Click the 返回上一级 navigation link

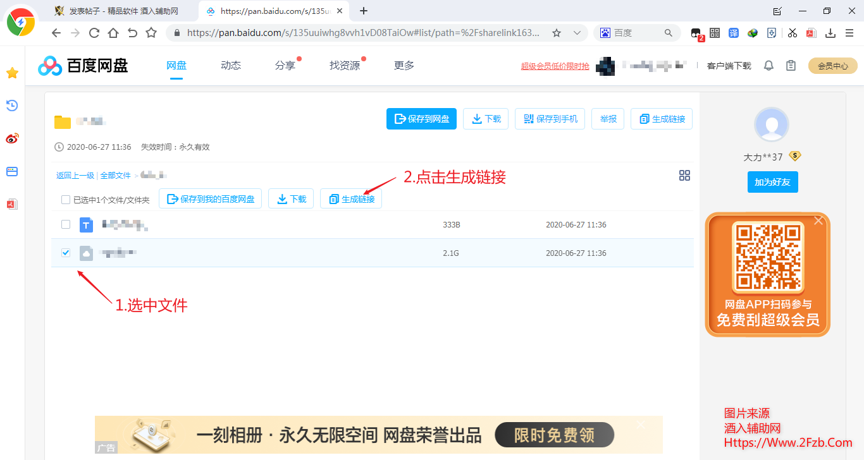tap(75, 175)
